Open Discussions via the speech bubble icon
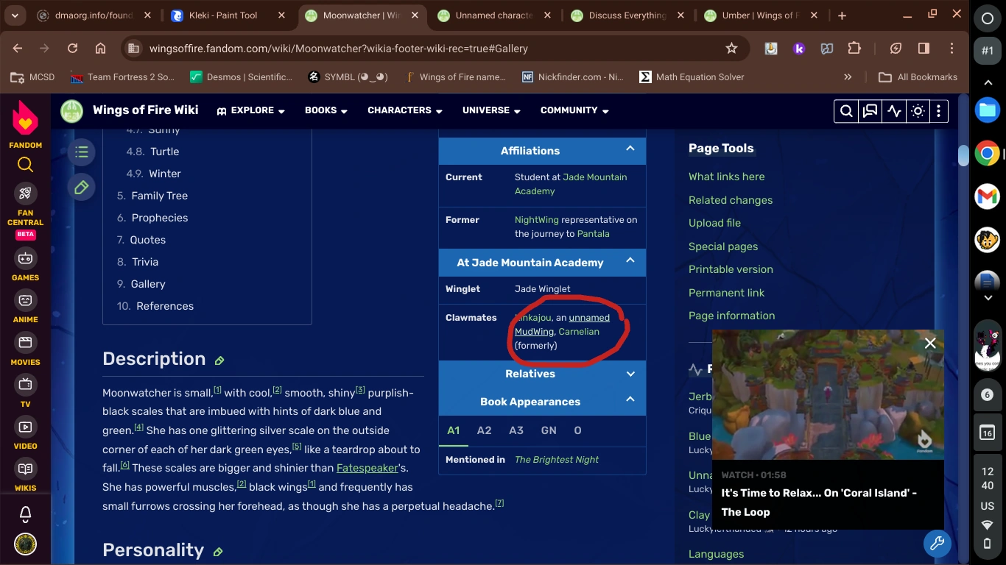The image size is (1006, 565). point(870,111)
